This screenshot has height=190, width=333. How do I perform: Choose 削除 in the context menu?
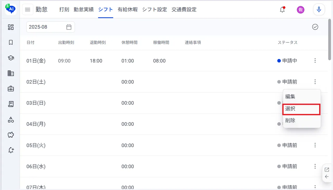tap(302, 121)
